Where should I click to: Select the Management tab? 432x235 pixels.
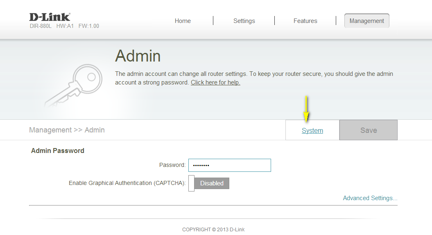tap(366, 21)
